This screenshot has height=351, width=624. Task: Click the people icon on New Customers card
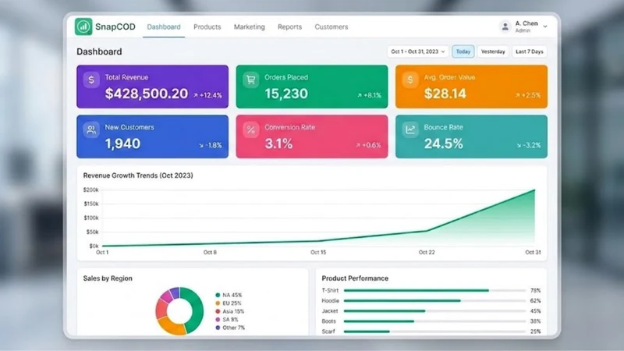[x=91, y=129]
